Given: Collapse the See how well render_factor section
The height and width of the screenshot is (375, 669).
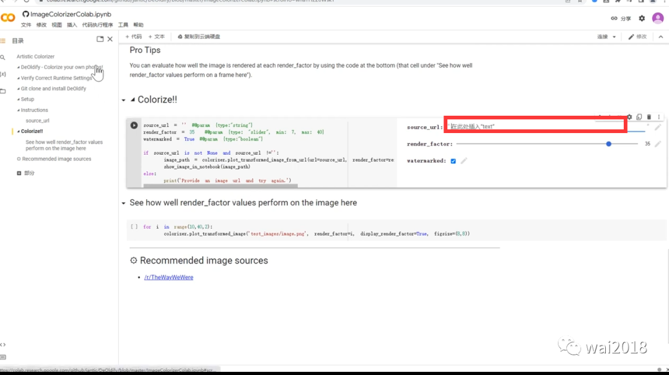Looking at the screenshot, I should tap(124, 203).
